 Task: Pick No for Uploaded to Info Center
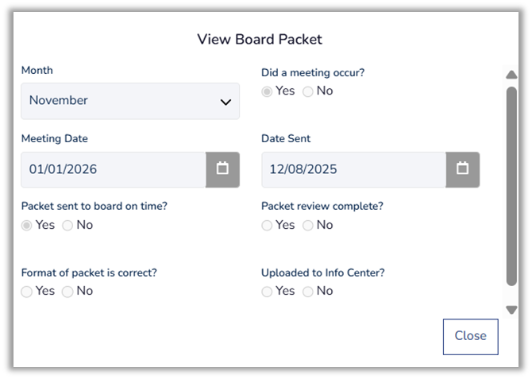pyautogui.click(x=308, y=292)
